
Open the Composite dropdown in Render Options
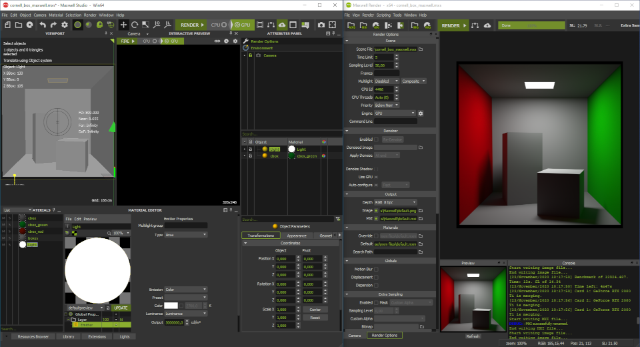[x=413, y=81]
